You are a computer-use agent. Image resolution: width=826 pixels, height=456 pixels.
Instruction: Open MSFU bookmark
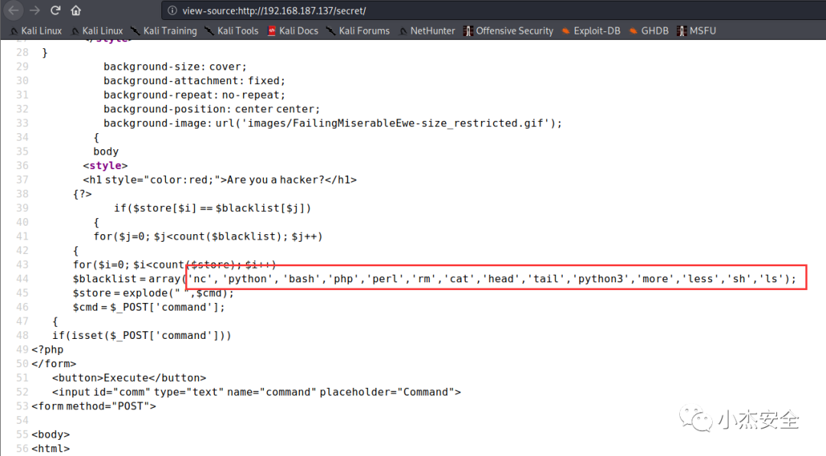(x=697, y=31)
